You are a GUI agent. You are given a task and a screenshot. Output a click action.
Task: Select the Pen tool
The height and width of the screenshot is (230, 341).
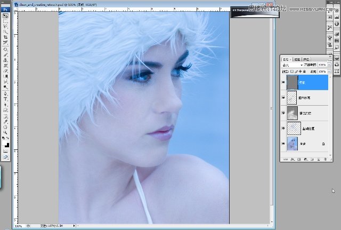5,94
